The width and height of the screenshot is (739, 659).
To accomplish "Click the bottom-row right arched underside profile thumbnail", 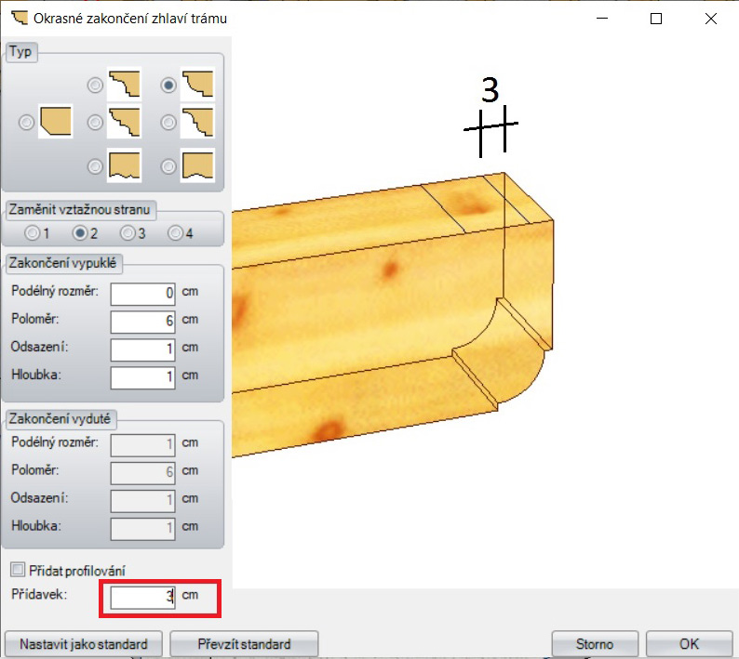I will pyautogui.click(x=197, y=165).
